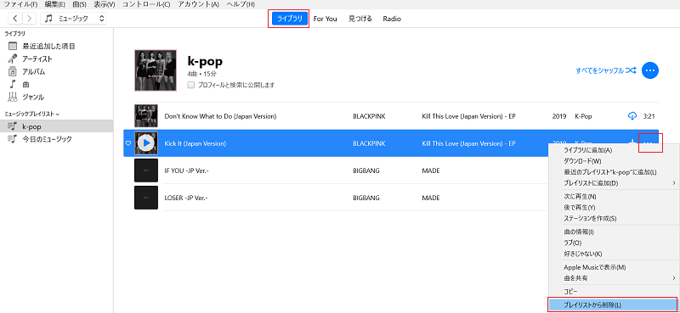The height and width of the screenshot is (313, 680).
Task: Select the song LOSER -JP Ver.-
Action: (x=186, y=198)
